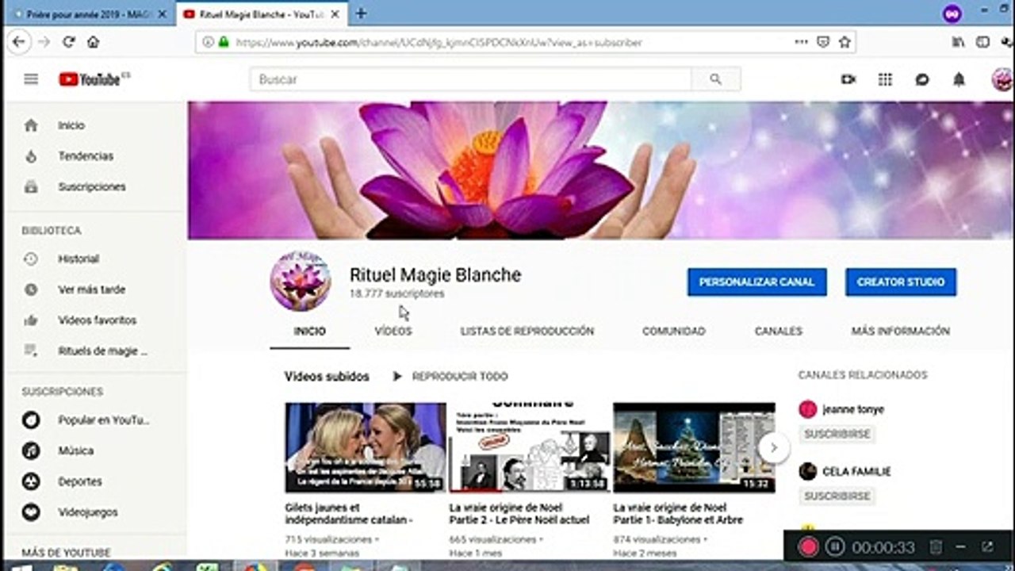
Task: Click the channel profile picture
Action: [x=301, y=282]
